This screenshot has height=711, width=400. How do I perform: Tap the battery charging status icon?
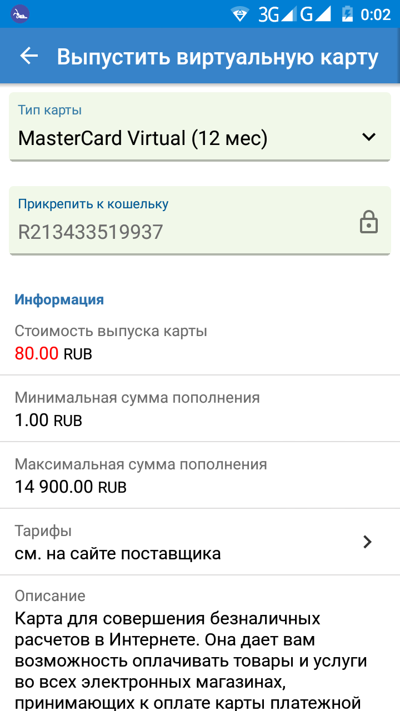point(347,14)
